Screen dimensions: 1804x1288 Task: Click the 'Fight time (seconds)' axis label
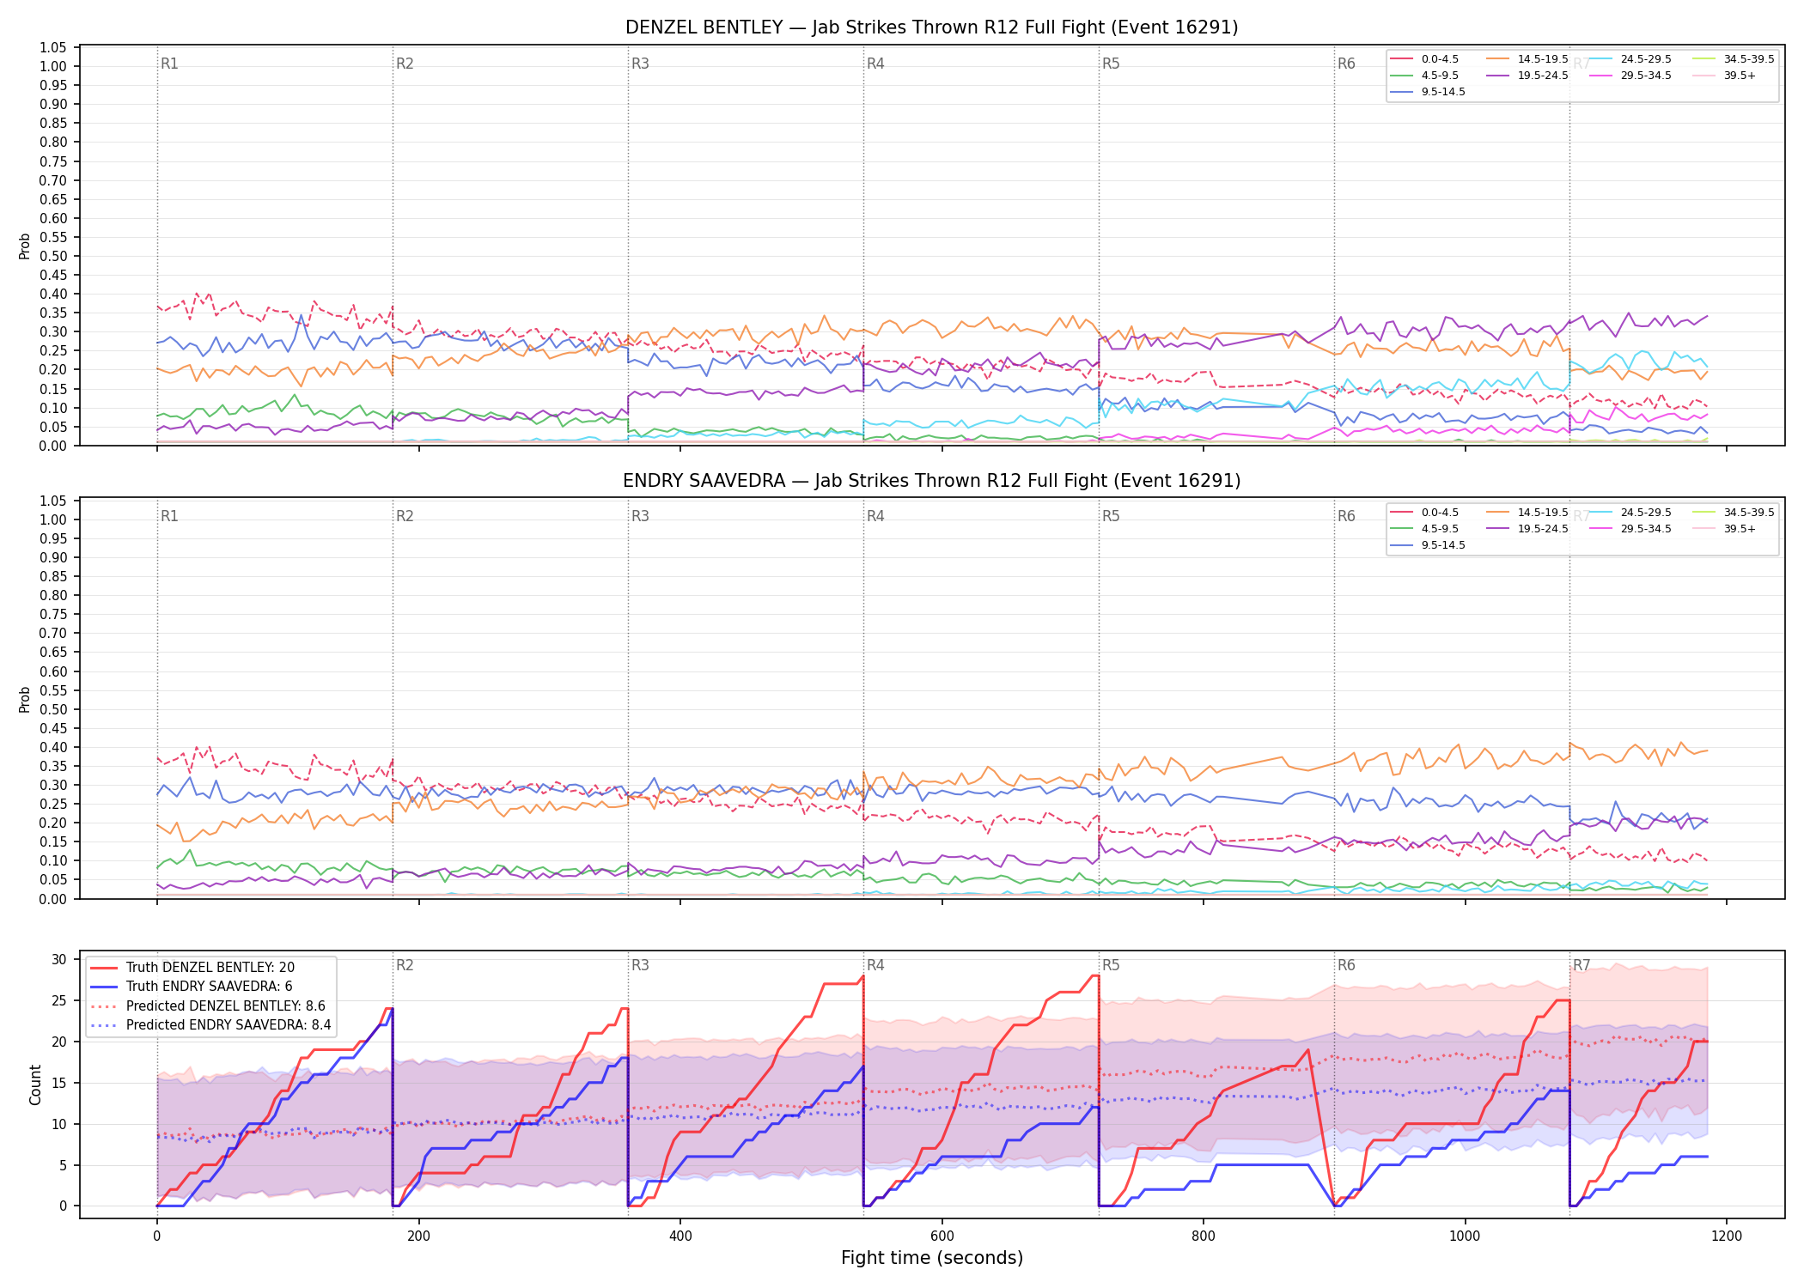tap(932, 1258)
